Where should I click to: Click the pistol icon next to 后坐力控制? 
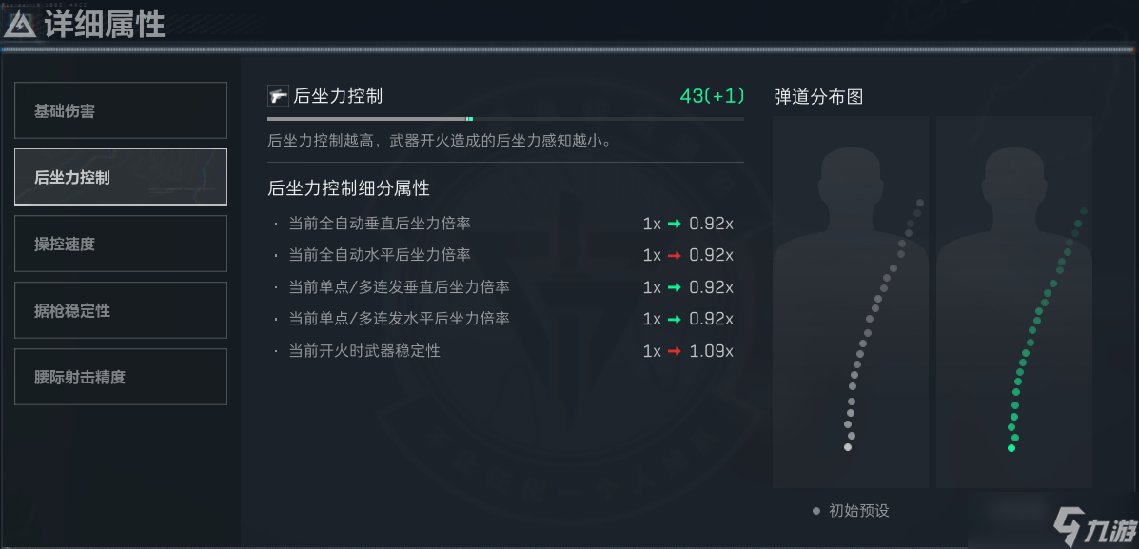click(278, 95)
